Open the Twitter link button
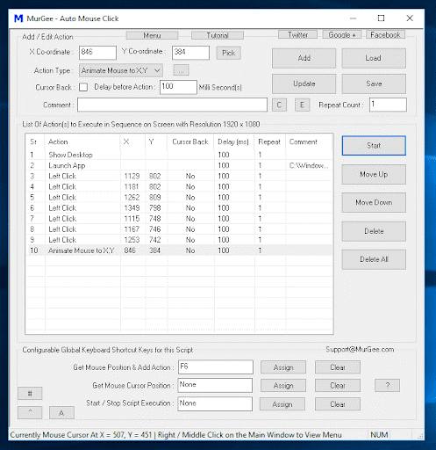The image size is (436, 450). [297, 34]
